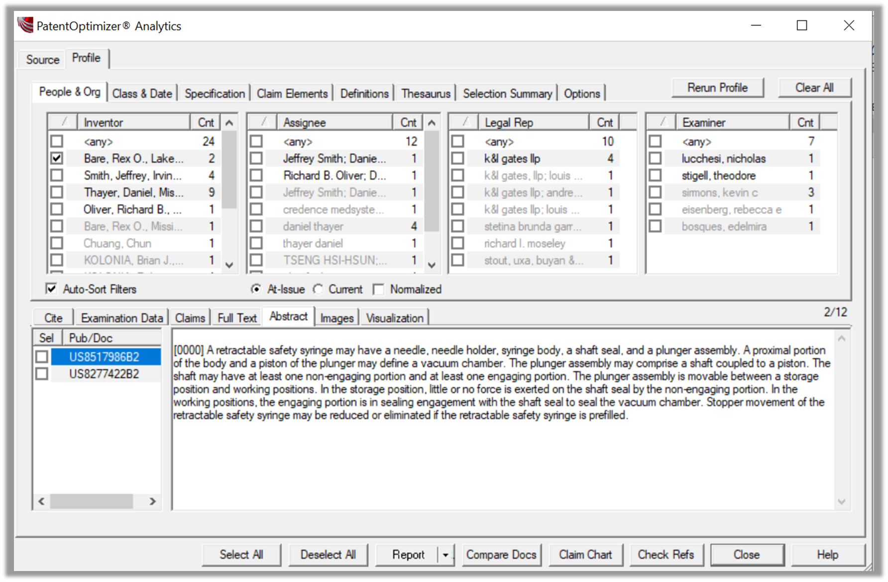
Task: Check the Thayer, Daniel inventor checkbox
Action: (57, 192)
